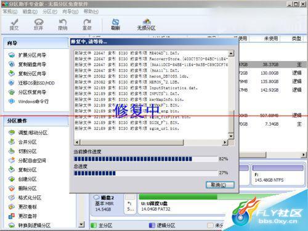308x231 pixels.
Task: Click scroll-up arrow in repair log
Action: [231, 54]
